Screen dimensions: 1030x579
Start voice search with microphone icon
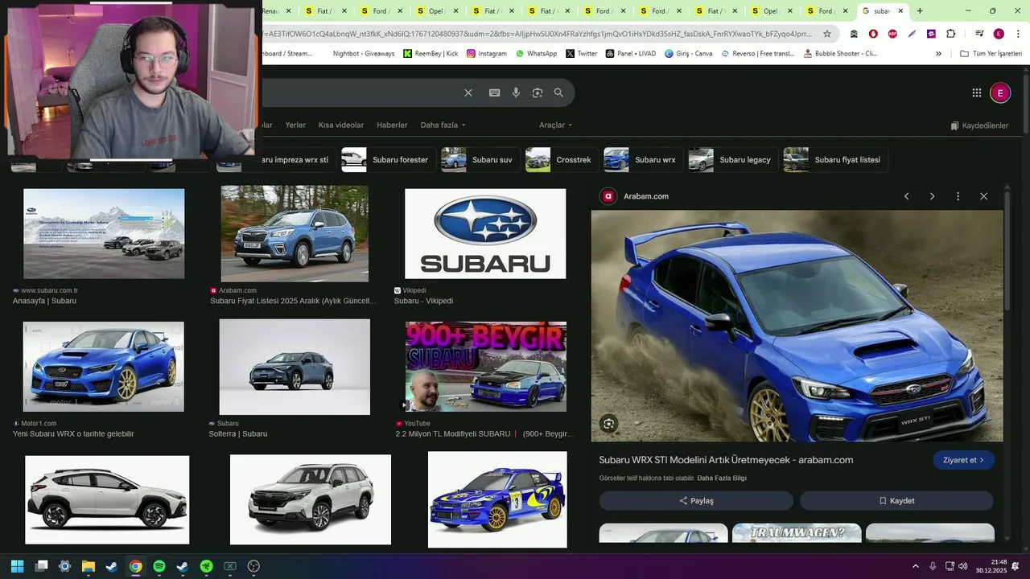point(516,92)
